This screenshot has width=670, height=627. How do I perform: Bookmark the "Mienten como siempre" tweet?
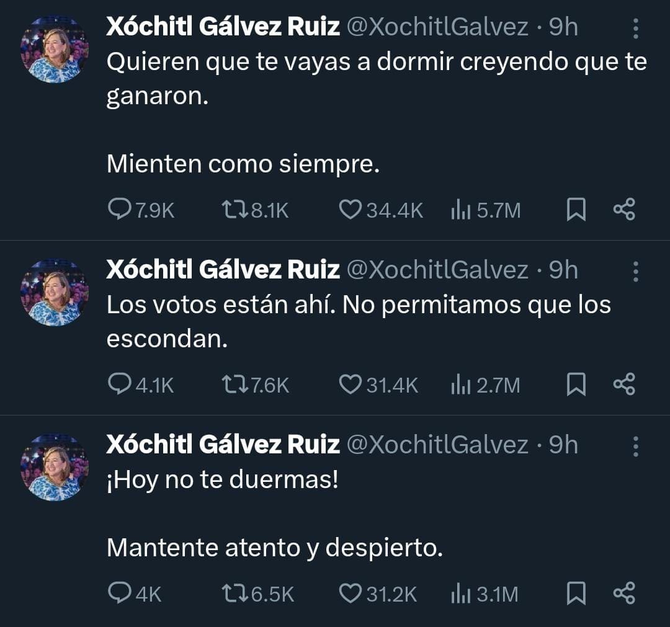point(576,211)
